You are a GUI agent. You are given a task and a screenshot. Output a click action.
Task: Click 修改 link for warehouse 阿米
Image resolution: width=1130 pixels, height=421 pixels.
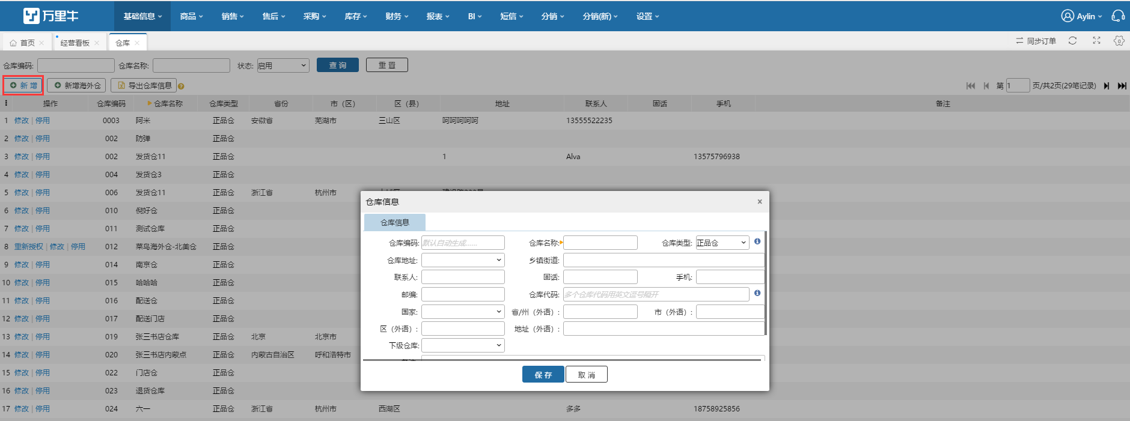pos(22,121)
